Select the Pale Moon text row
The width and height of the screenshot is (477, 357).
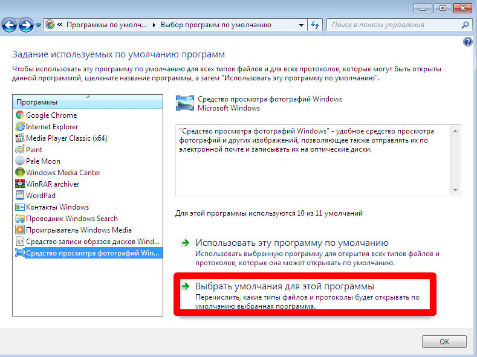coord(43,161)
